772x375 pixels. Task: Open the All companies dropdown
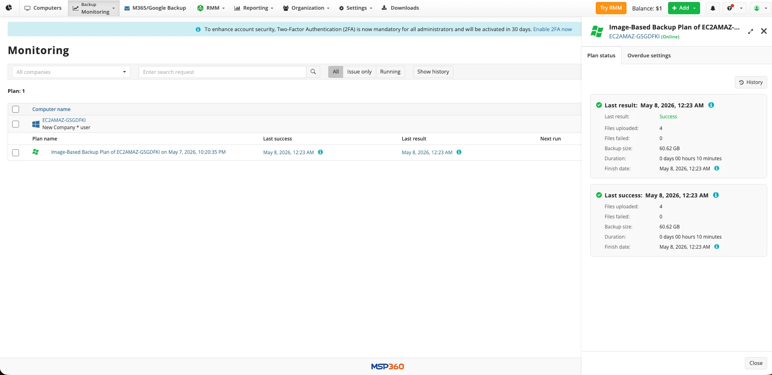[71, 72]
